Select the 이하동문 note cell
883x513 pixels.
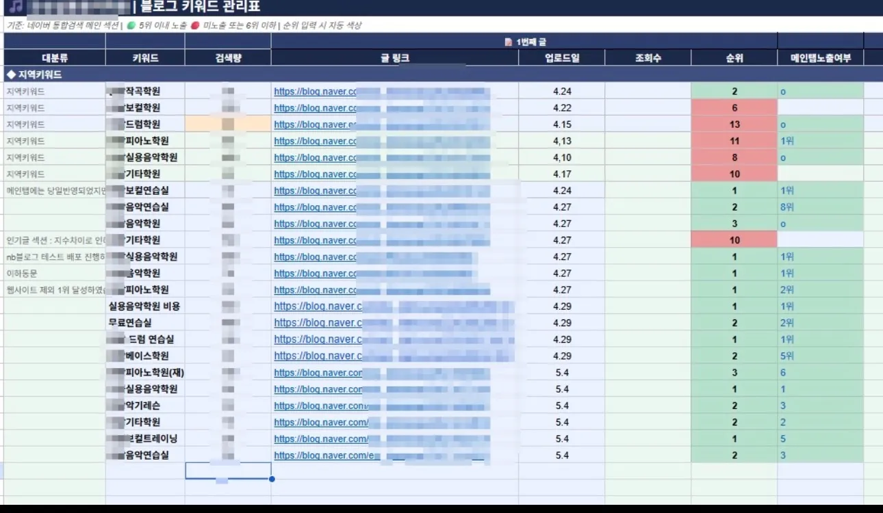[x=55, y=273]
